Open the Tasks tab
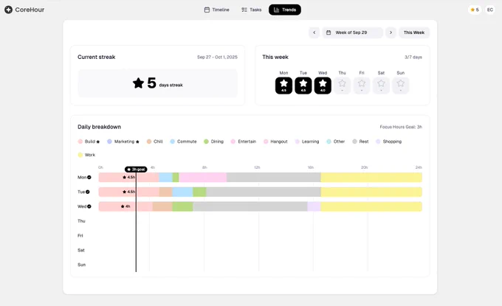 tap(251, 10)
